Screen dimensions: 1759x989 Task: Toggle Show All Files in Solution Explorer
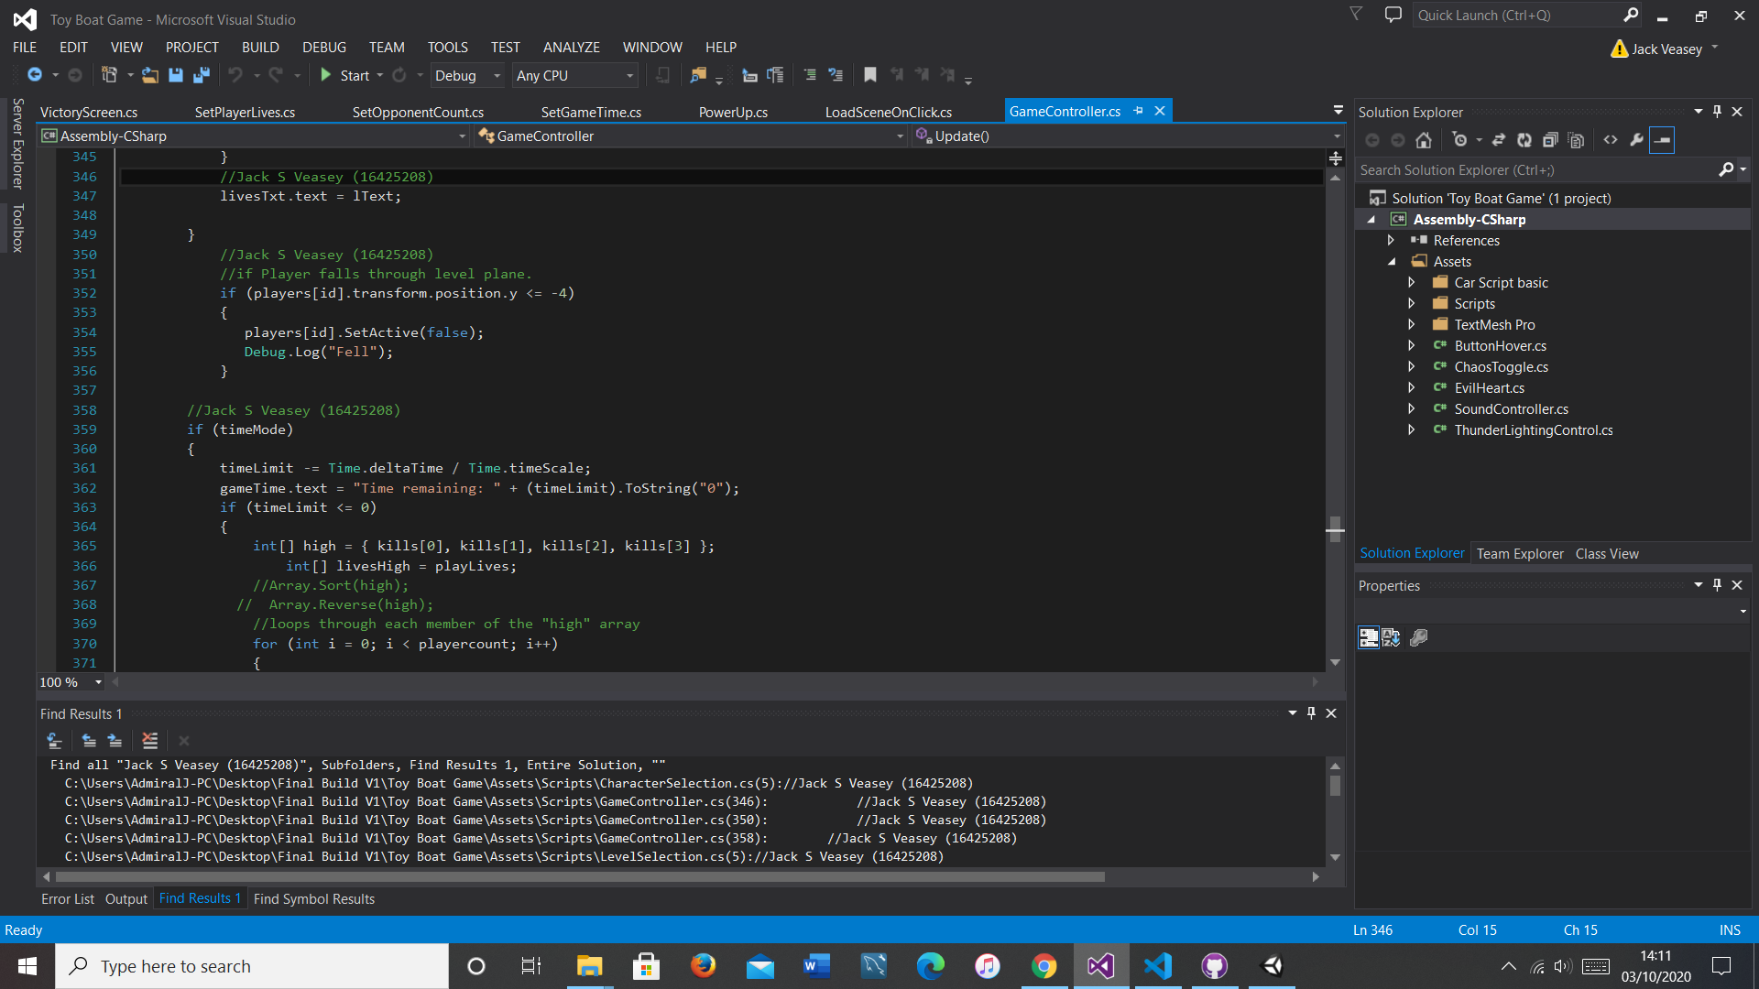[1576, 140]
